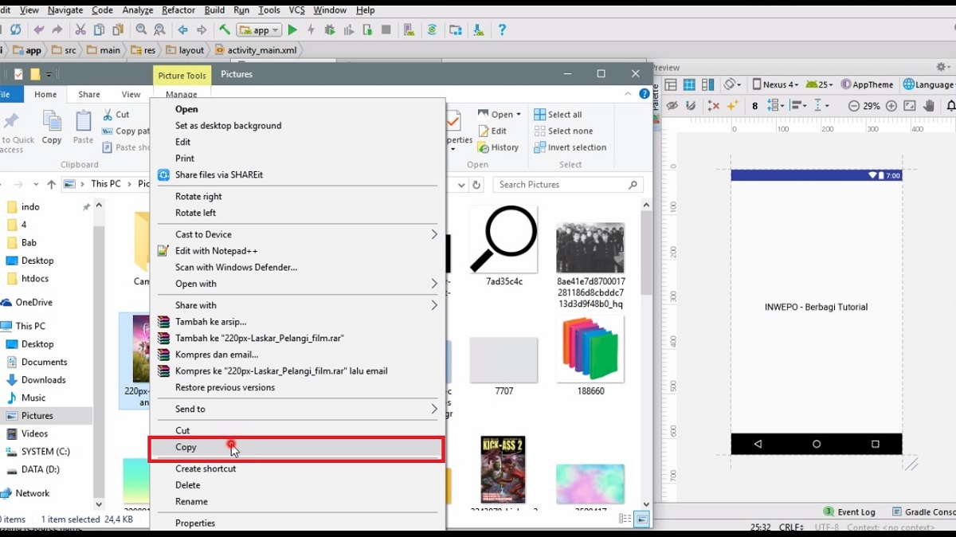The image size is (956, 537).
Task: Select the Debug bug icon in toolbar
Action: pyautogui.click(x=329, y=29)
